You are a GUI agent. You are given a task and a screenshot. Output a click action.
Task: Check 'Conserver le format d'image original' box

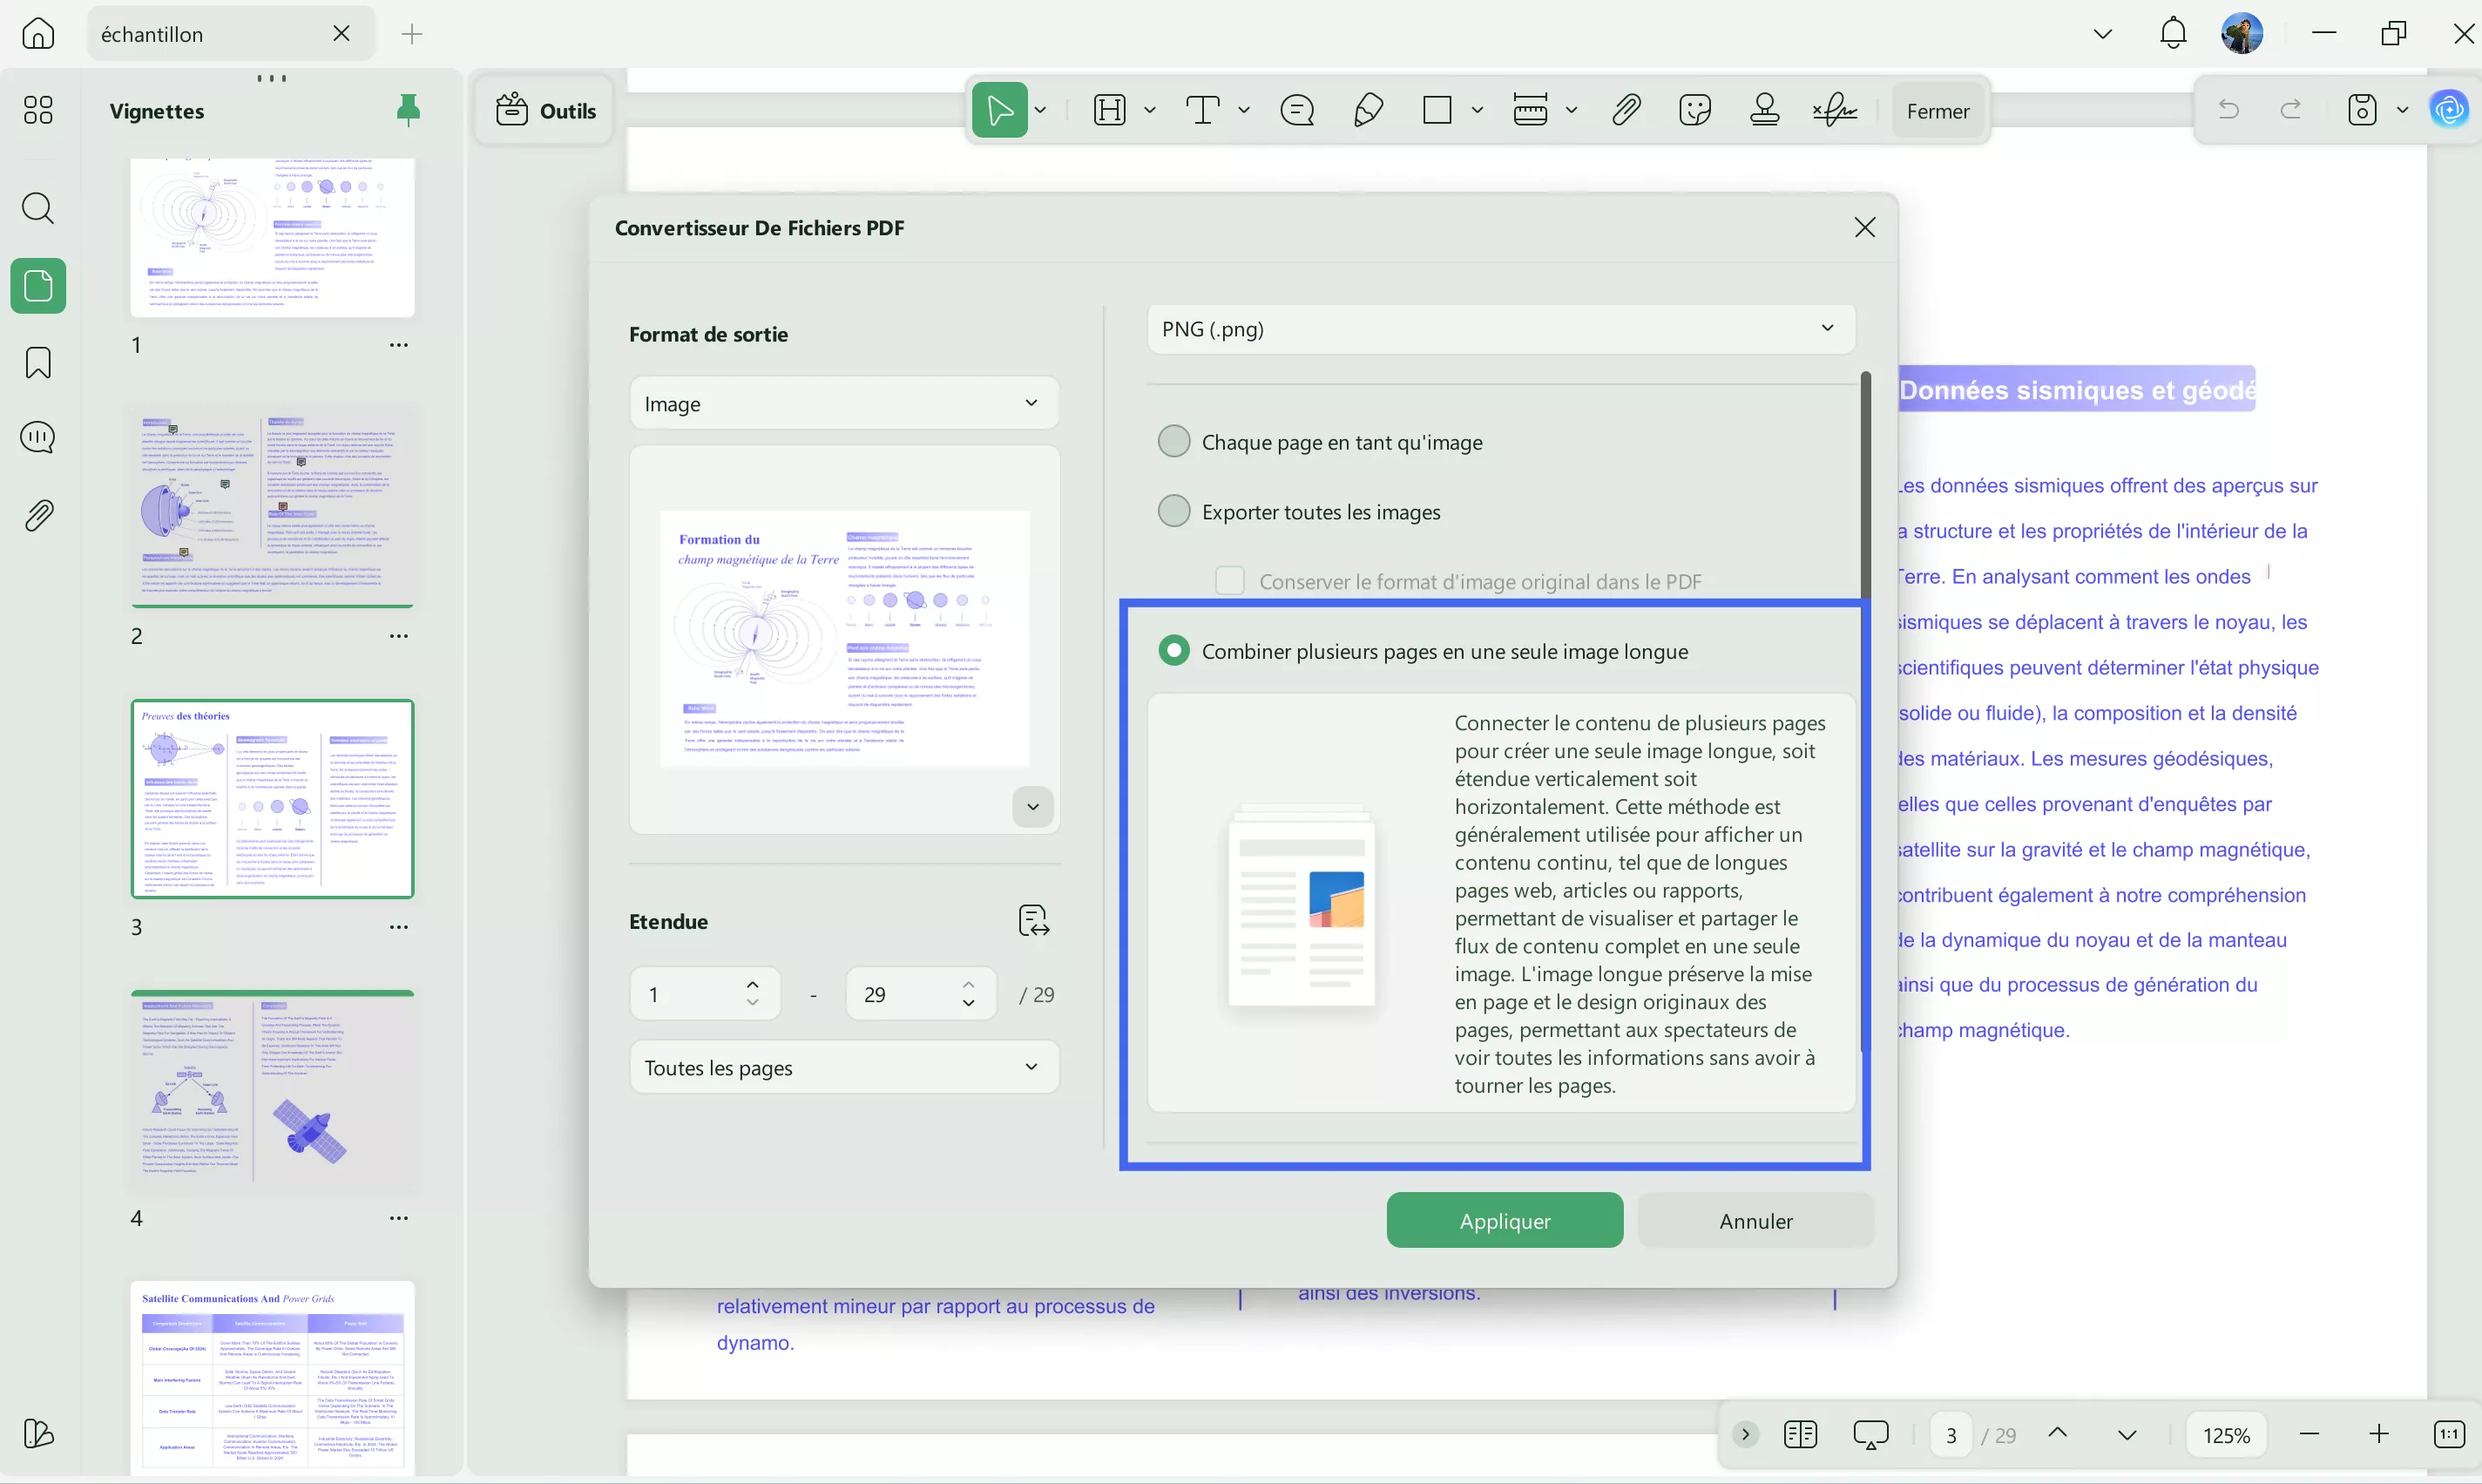click(x=1229, y=581)
